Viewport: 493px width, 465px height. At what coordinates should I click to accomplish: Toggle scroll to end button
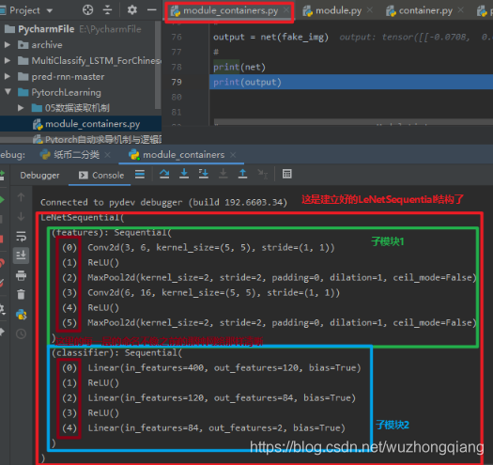21,256
